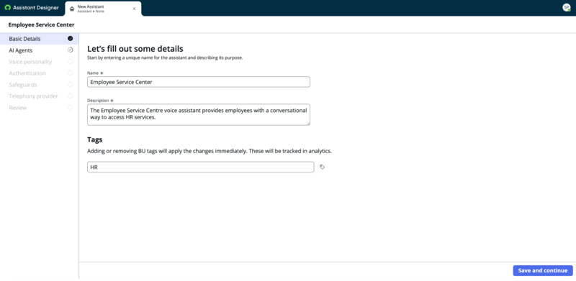Screen dimensions: 576x281
Task: Click the completed checkmark icon for Basic Details
Action: coord(70,39)
